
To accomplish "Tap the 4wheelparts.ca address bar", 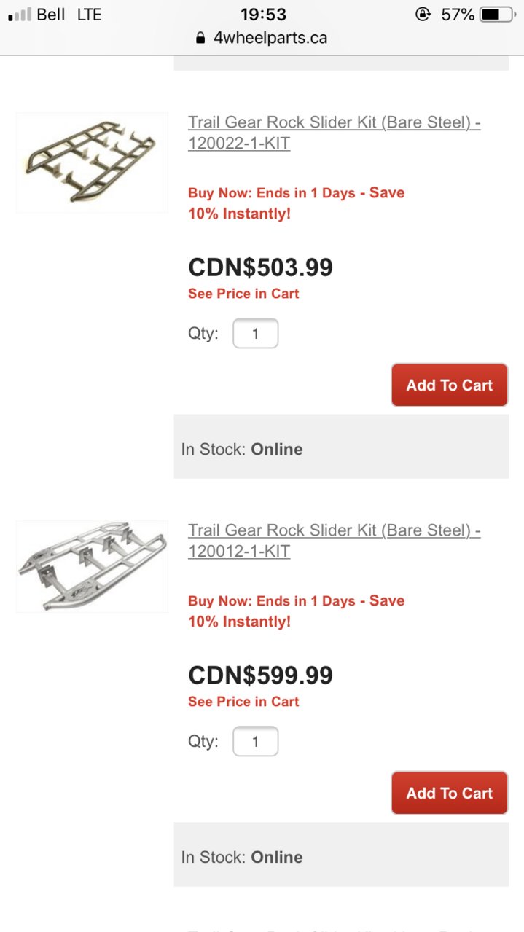I will pyautogui.click(x=262, y=38).
